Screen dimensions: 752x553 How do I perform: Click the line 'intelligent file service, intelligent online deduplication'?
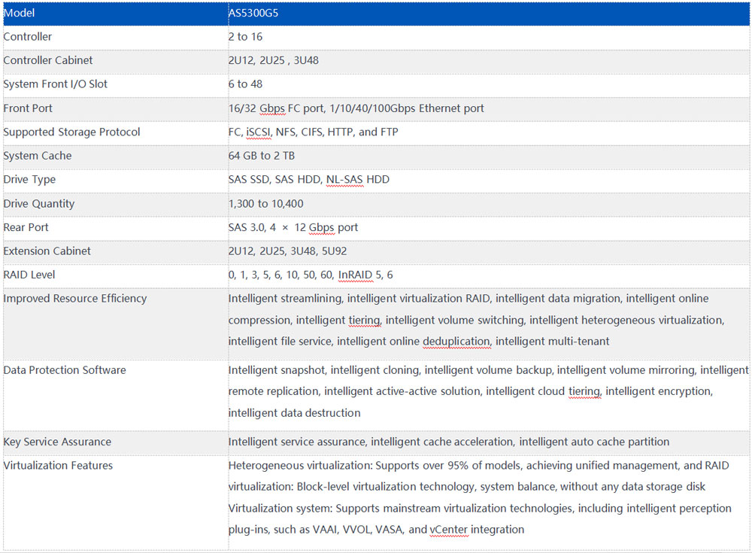(x=419, y=342)
